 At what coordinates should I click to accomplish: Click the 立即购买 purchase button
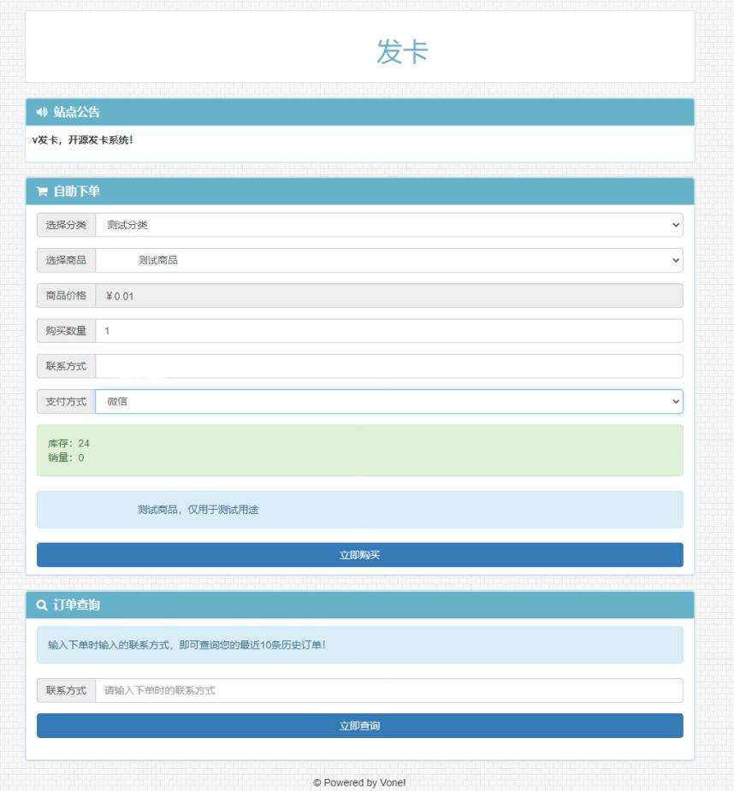(358, 554)
